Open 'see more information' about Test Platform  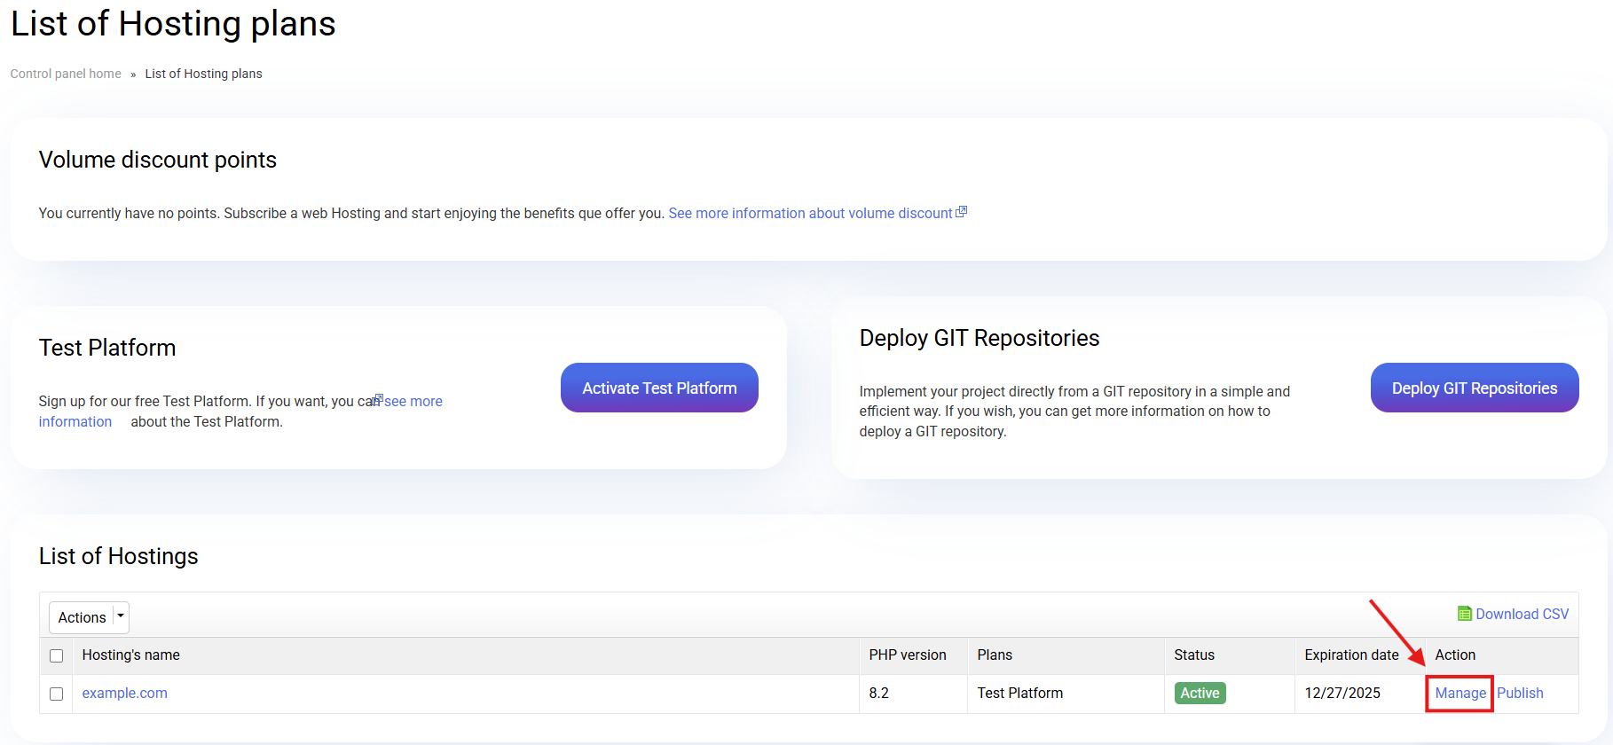click(413, 402)
